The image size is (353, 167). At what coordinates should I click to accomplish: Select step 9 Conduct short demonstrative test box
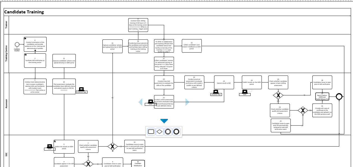[x=35, y=86]
